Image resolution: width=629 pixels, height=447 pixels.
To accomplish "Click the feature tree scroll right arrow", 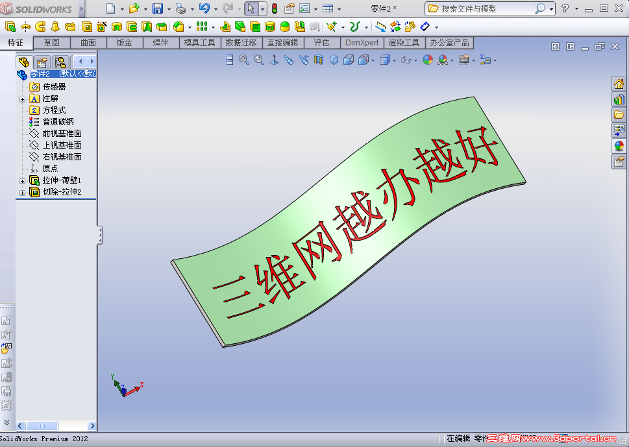I will coord(92,426).
